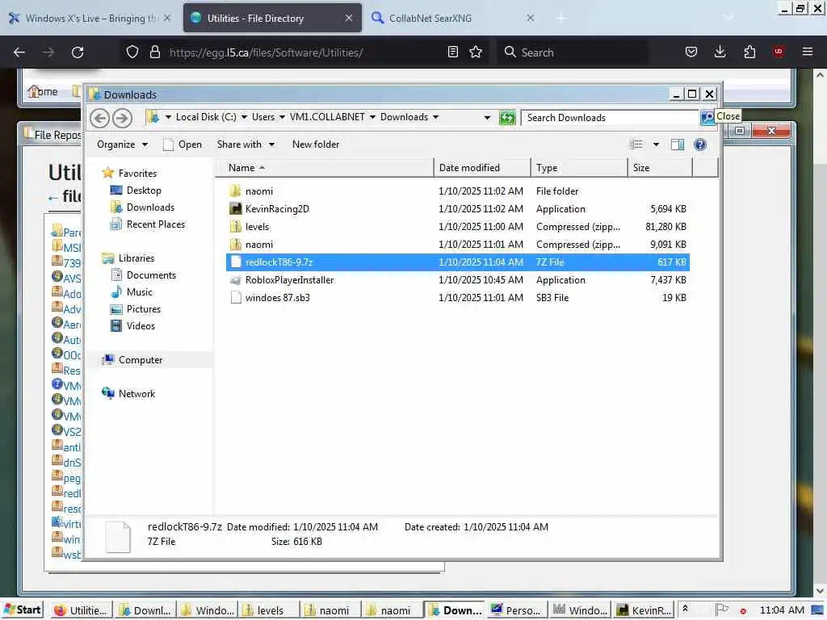Show hidden system tray icons
Screen dimensions: 827x620
pyautogui.click(x=685, y=609)
